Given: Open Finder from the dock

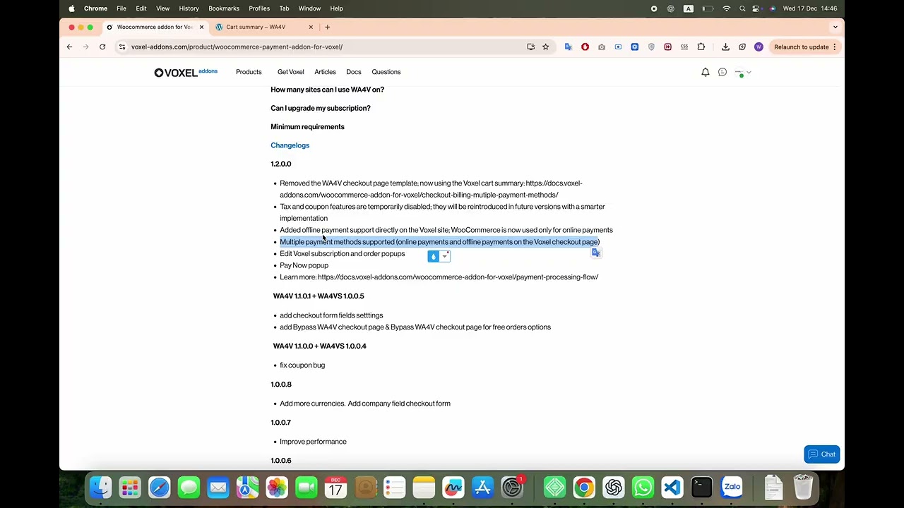Looking at the screenshot, I should 100,487.
